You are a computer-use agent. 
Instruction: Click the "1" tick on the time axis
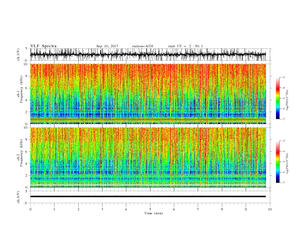coord(54,209)
